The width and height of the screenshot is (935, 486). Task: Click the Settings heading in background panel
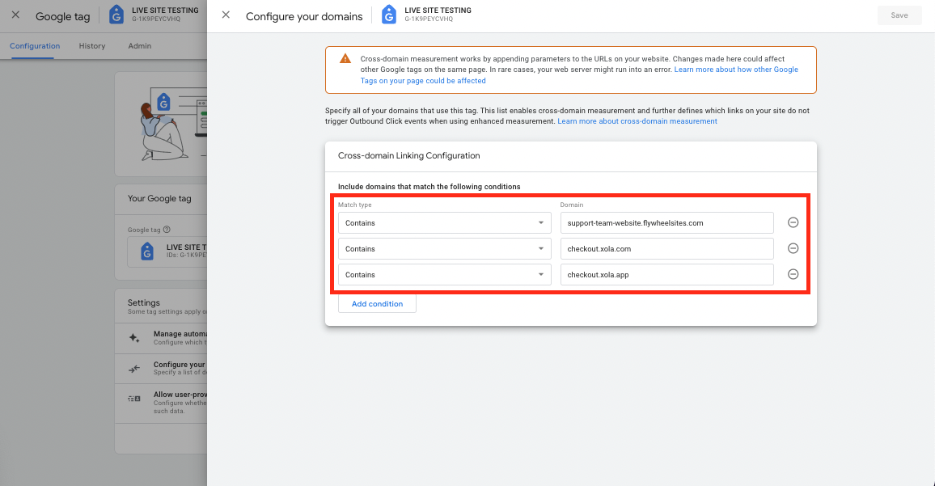144,302
